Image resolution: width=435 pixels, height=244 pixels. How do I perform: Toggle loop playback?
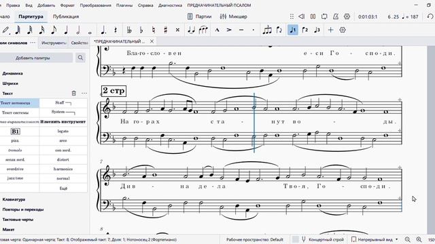coord(324,16)
